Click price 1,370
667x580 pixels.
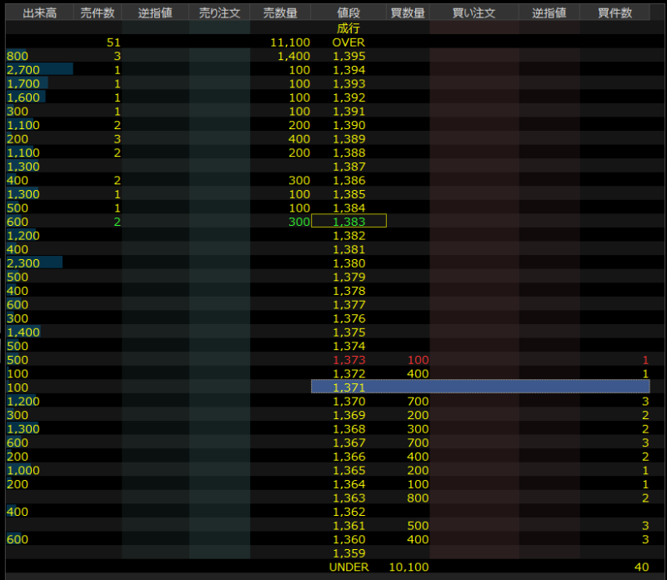tap(349, 402)
